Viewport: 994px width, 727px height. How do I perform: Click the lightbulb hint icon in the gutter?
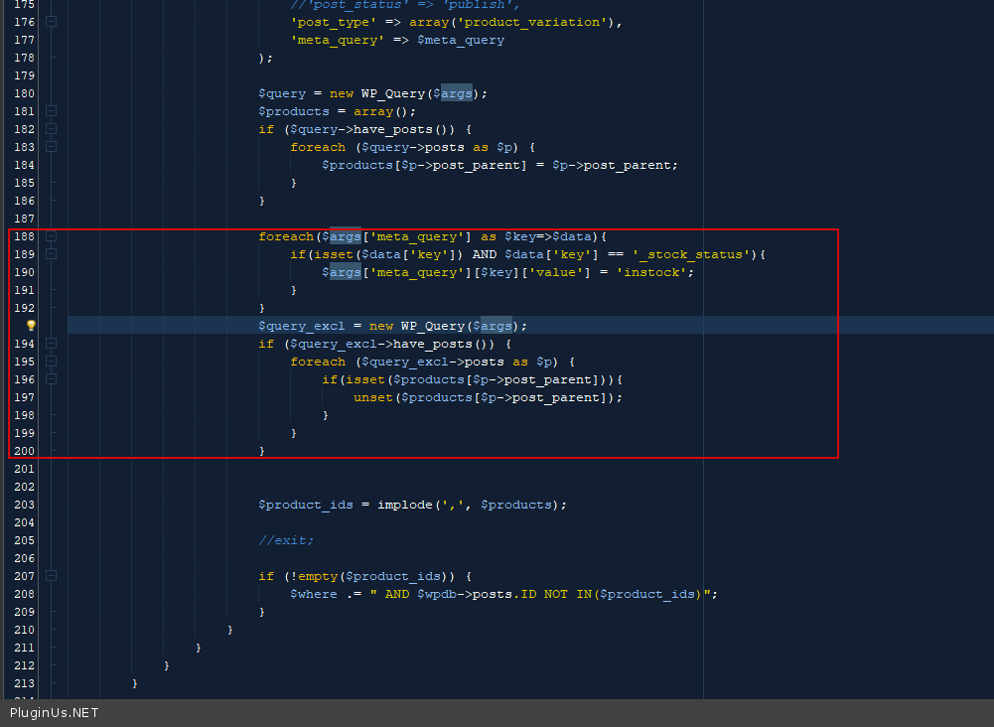31,326
